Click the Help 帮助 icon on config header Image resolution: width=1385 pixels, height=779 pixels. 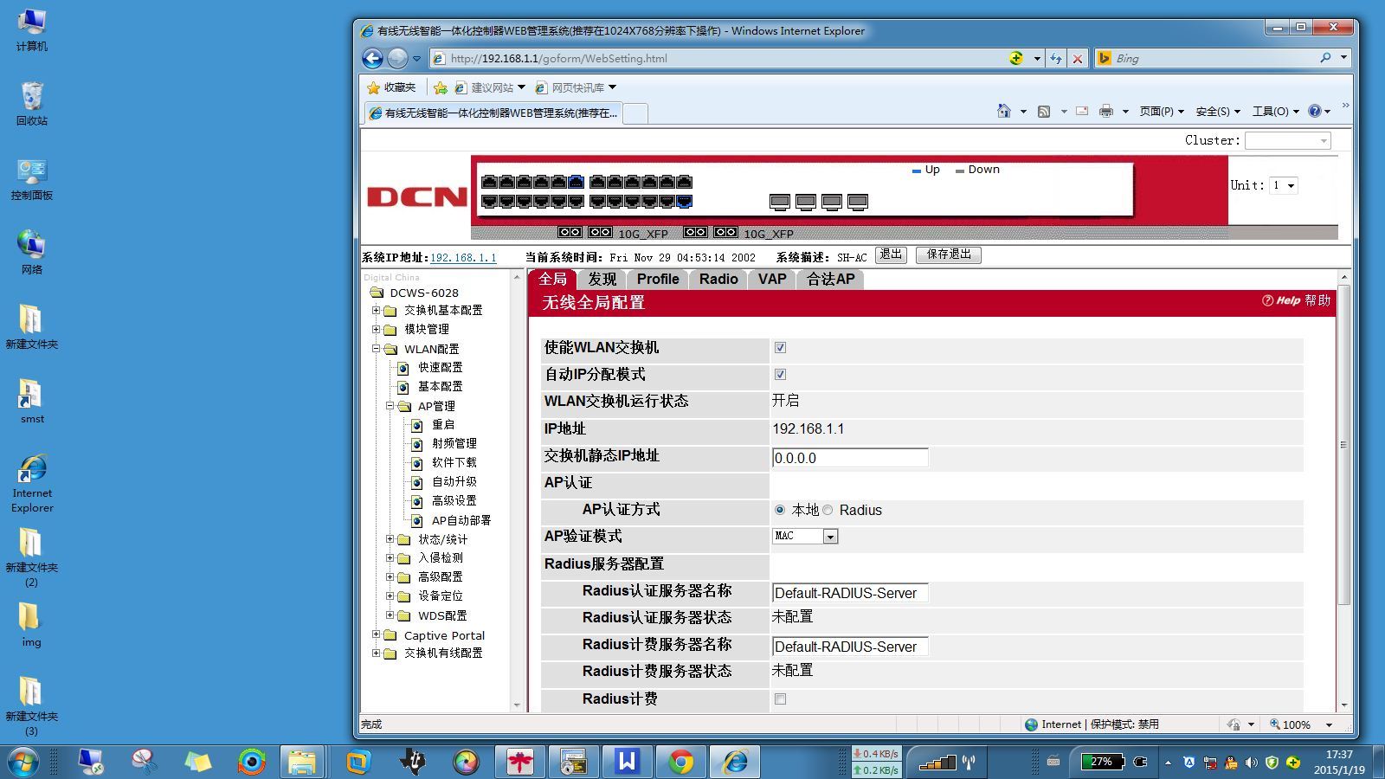(x=1296, y=300)
